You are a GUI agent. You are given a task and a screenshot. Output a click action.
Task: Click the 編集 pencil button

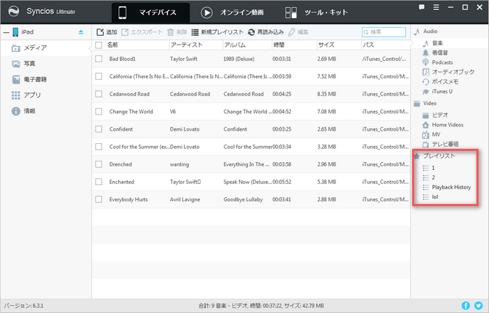(298, 32)
